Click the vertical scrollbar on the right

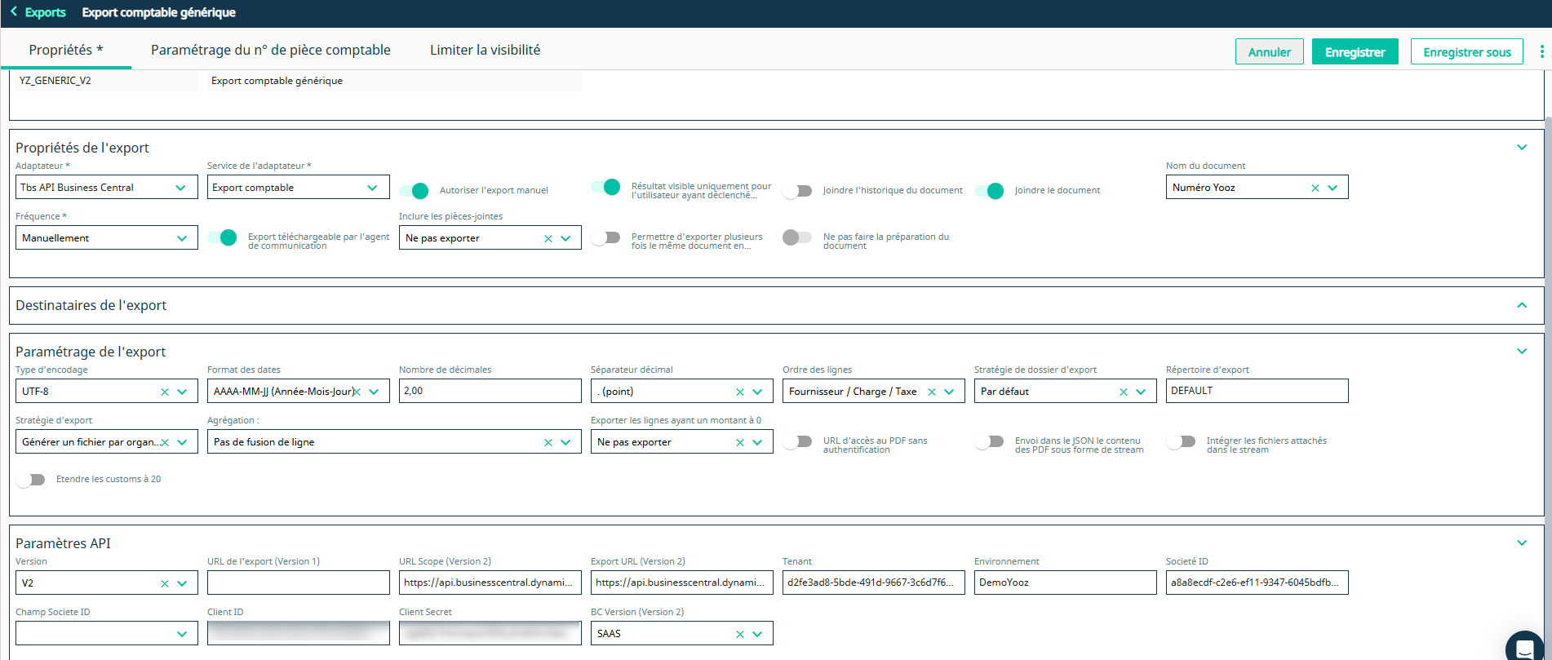click(1547, 326)
